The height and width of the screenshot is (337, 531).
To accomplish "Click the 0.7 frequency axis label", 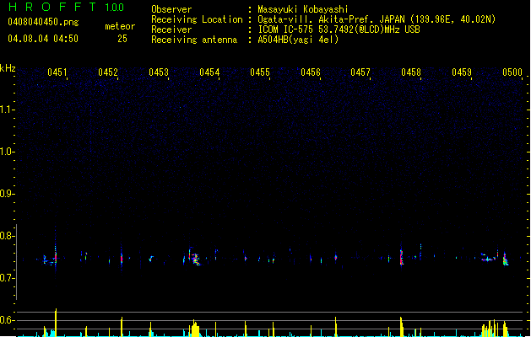I will 8,278.
